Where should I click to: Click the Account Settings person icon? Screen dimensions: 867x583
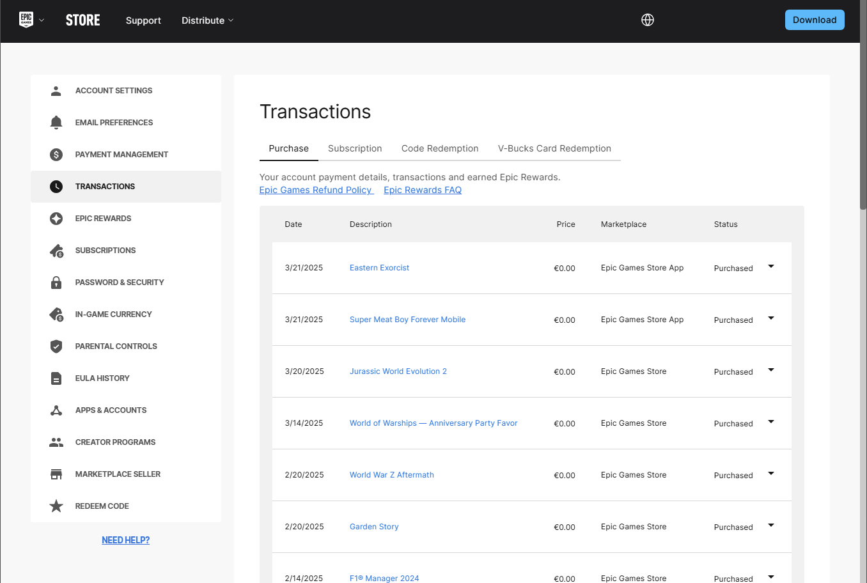(56, 91)
